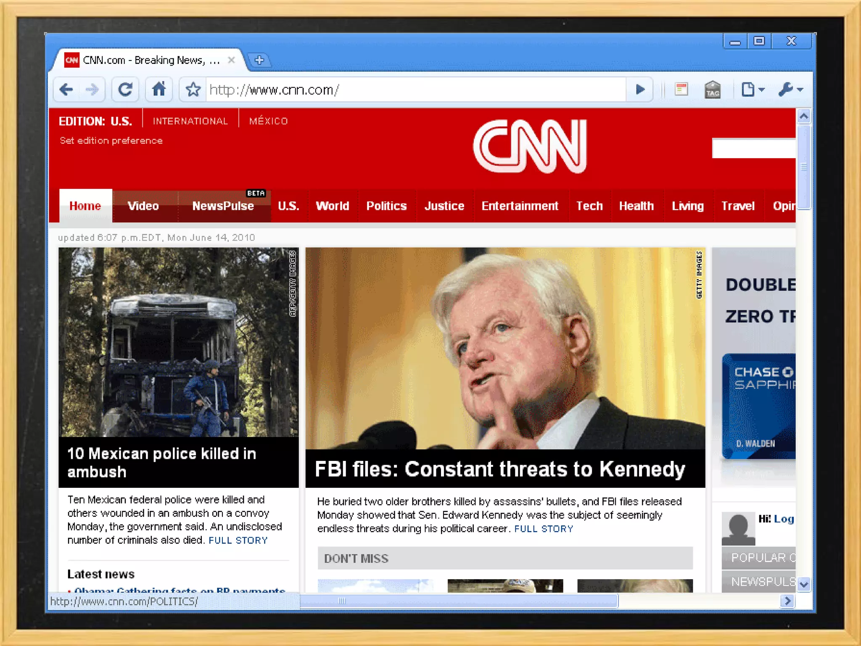Viewport: 861px width, 646px height.
Task: Click FULL STORY under Mexican police article
Action: 238,540
